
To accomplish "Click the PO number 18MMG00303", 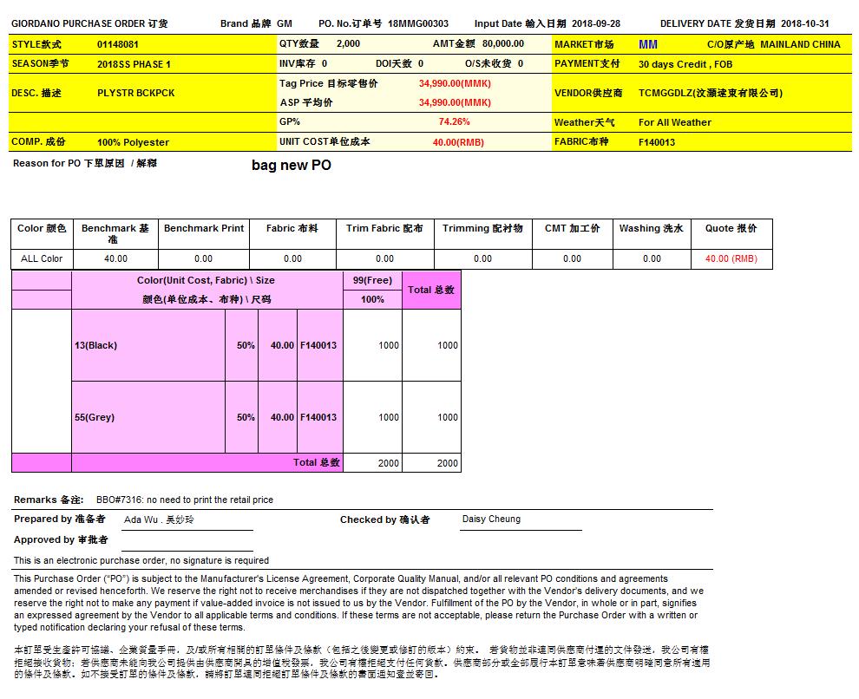I will (x=417, y=23).
